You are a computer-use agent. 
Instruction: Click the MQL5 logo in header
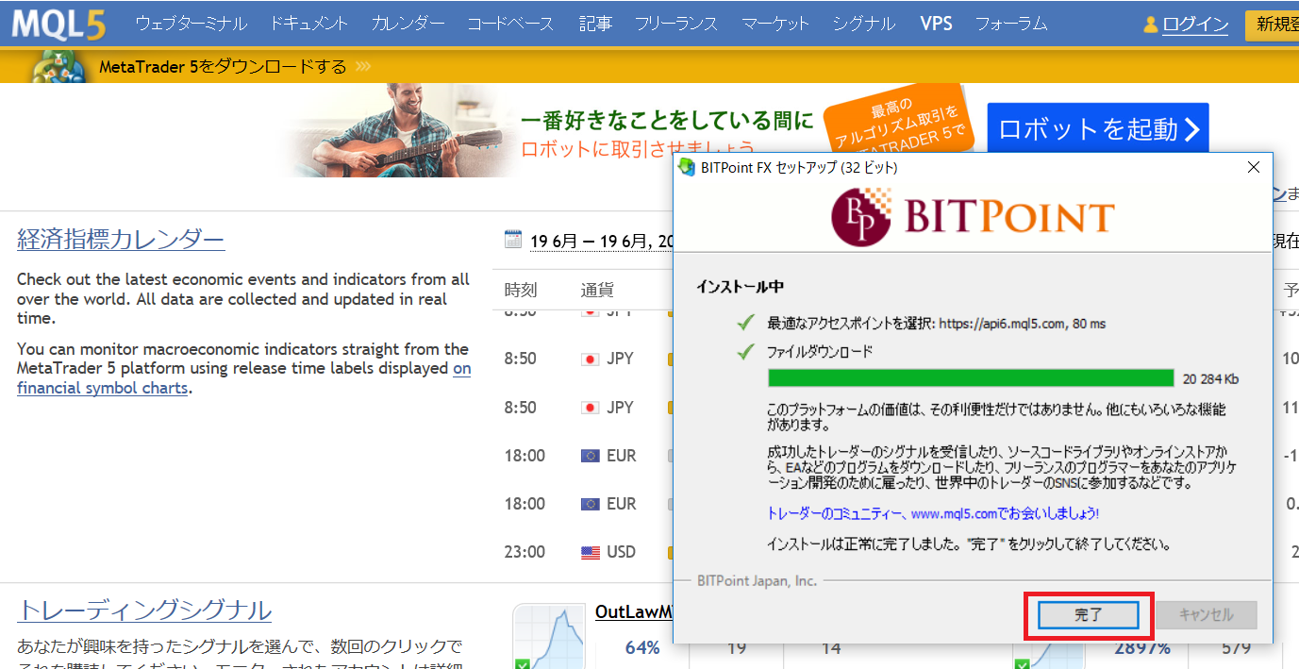[58, 24]
